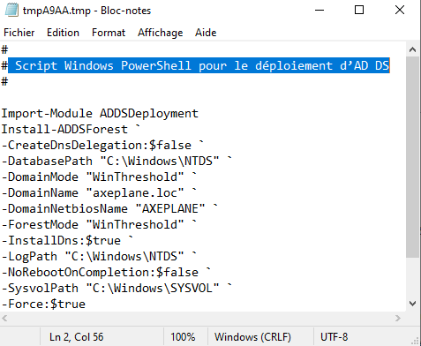Open the Fichier menu
The image size is (421, 346).
click(19, 33)
